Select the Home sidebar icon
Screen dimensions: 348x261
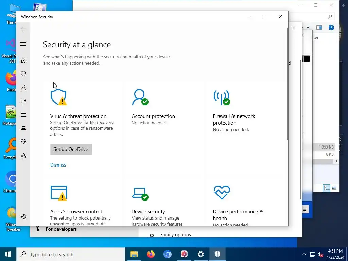coord(23,60)
